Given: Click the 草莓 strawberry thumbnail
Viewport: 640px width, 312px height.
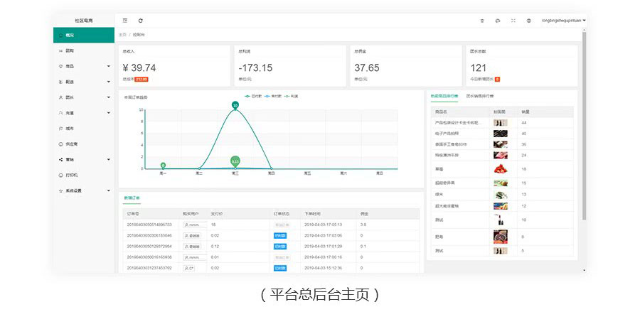Looking at the screenshot, I should pos(501,169).
